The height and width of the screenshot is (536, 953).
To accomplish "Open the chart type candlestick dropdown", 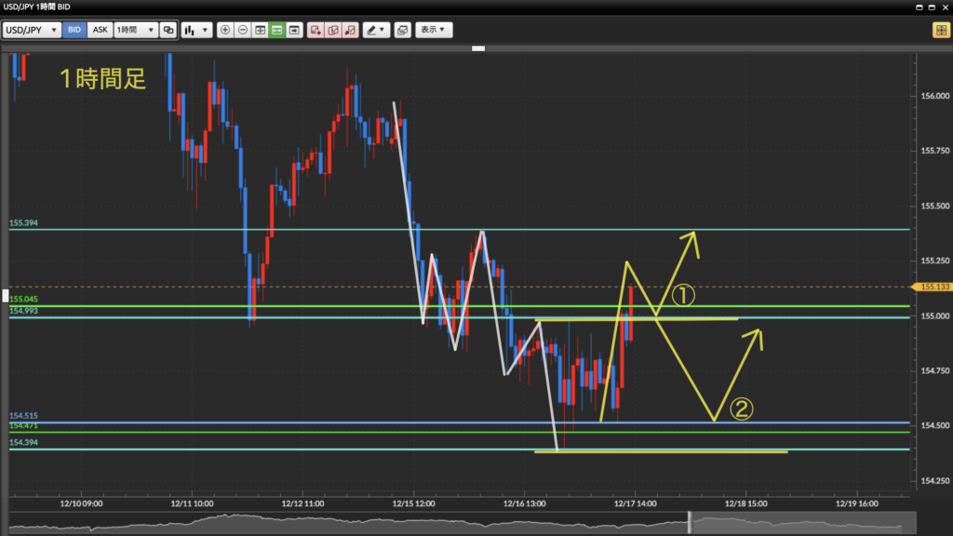I will point(195,30).
